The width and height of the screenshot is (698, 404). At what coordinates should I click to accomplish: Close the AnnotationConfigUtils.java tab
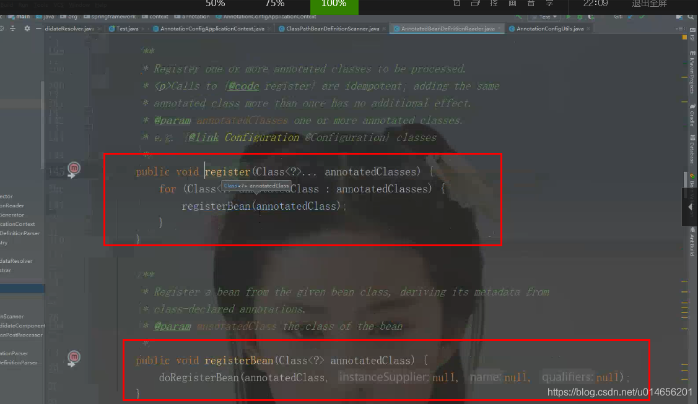tap(588, 29)
